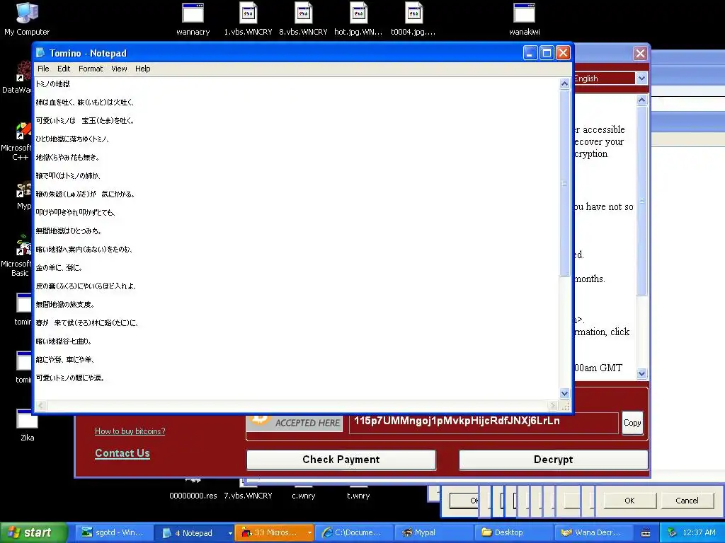This screenshot has width=725, height=543.
Task: Expand the English language dropdown
Action: coord(641,78)
